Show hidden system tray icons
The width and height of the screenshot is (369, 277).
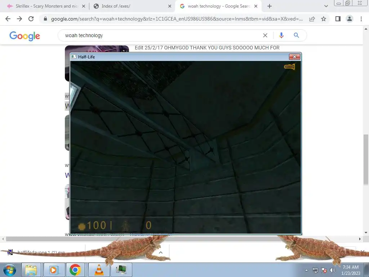tap(306, 271)
